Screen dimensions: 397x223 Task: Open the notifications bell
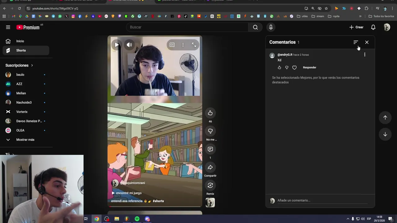point(373,27)
